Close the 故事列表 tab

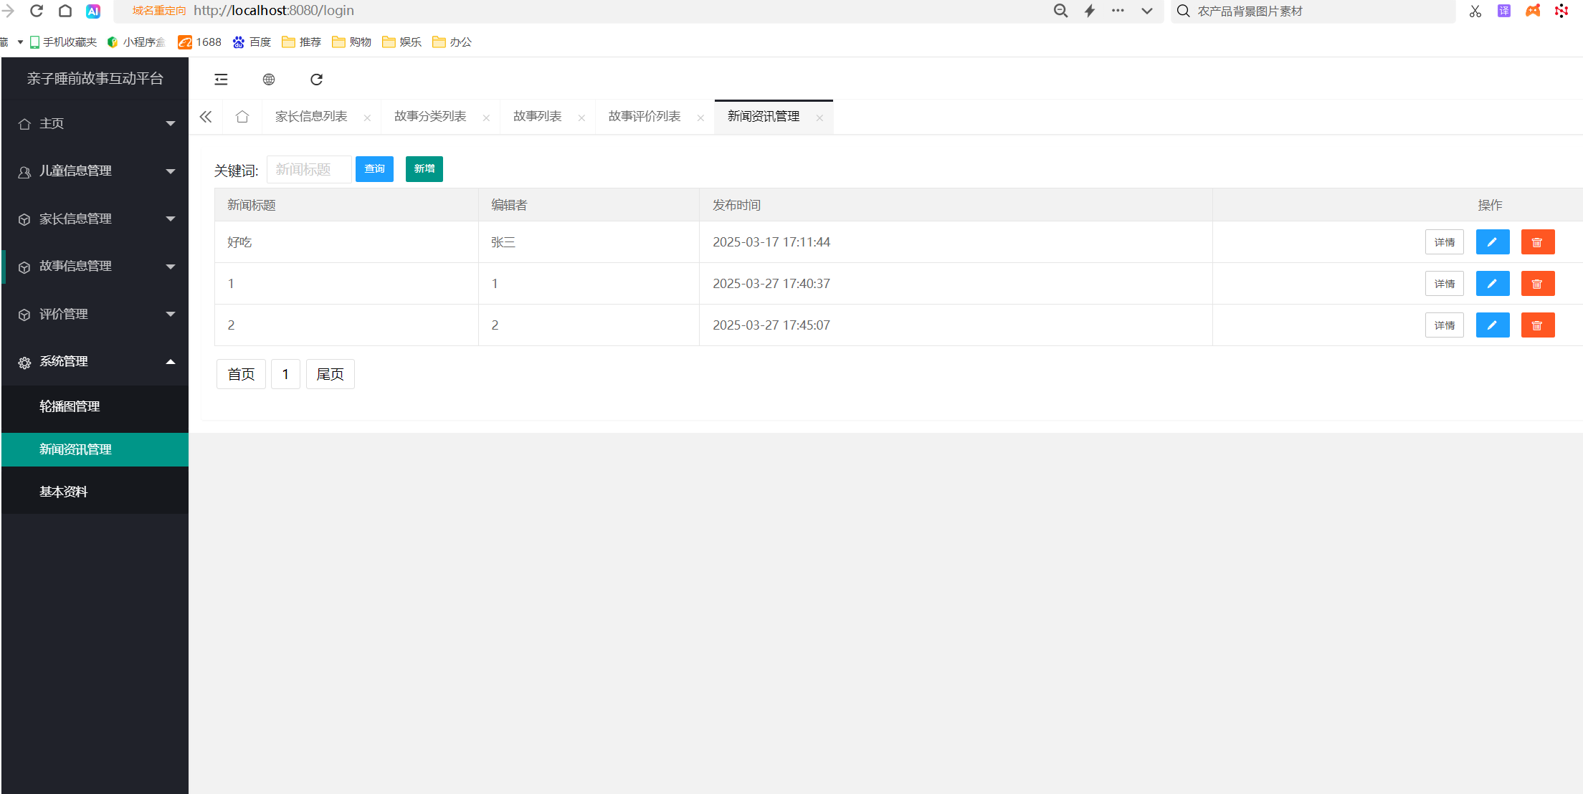click(581, 118)
